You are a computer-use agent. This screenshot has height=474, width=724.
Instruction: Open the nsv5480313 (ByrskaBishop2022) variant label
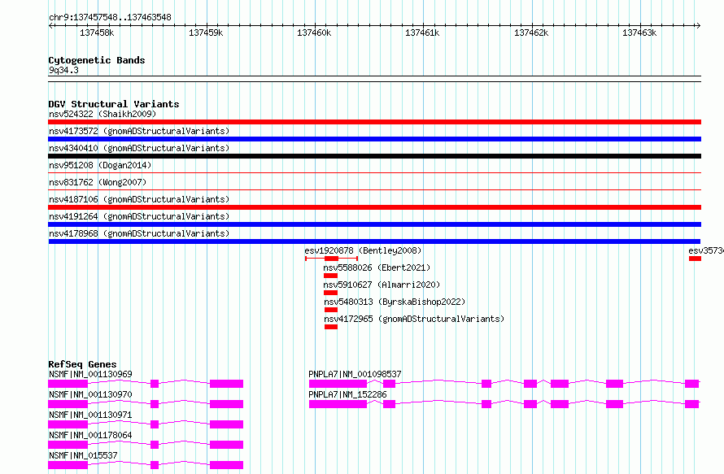(395, 302)
